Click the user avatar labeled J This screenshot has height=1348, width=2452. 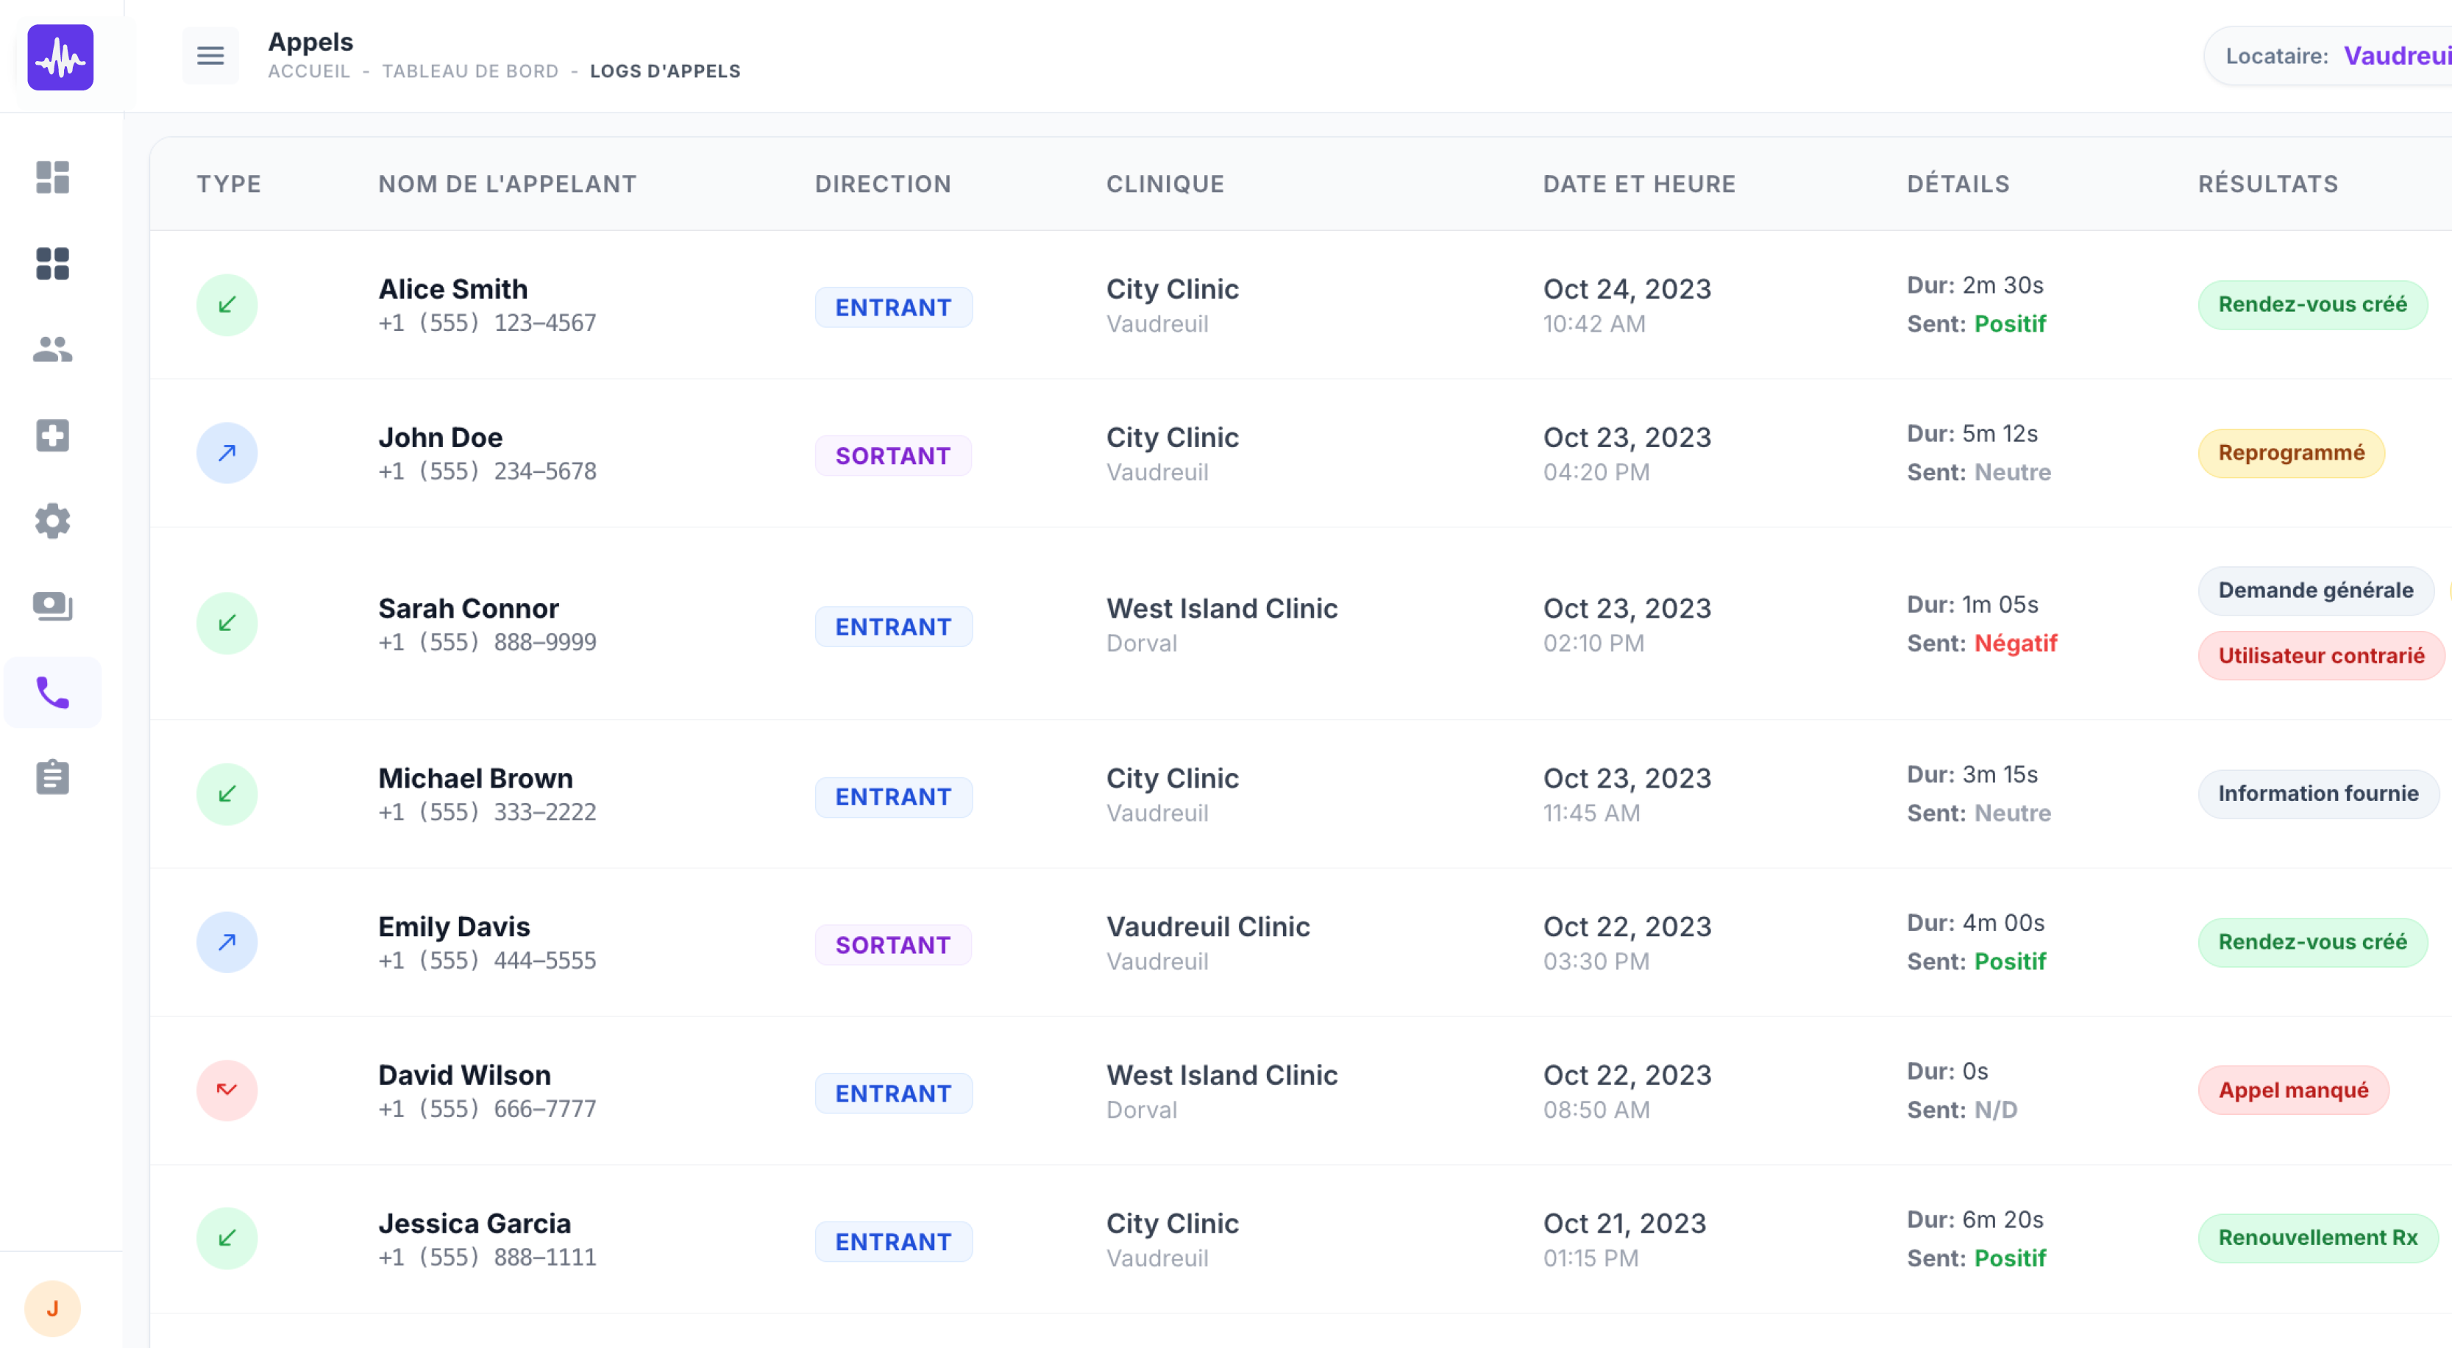point(52,1308)
